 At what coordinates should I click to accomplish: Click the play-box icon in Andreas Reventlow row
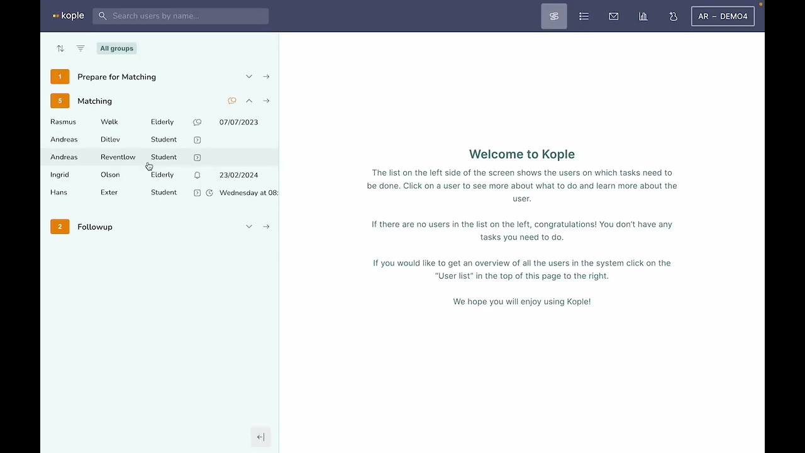(x=197, y=157)
